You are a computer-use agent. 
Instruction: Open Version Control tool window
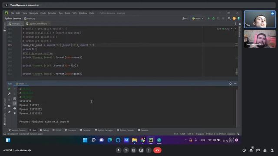coord(17,130)
